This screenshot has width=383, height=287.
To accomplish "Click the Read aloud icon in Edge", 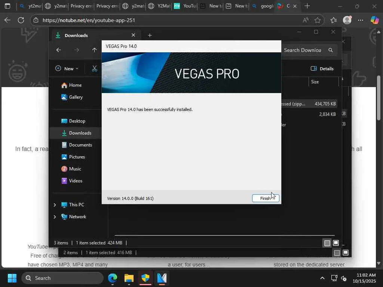I will [306, 20].
